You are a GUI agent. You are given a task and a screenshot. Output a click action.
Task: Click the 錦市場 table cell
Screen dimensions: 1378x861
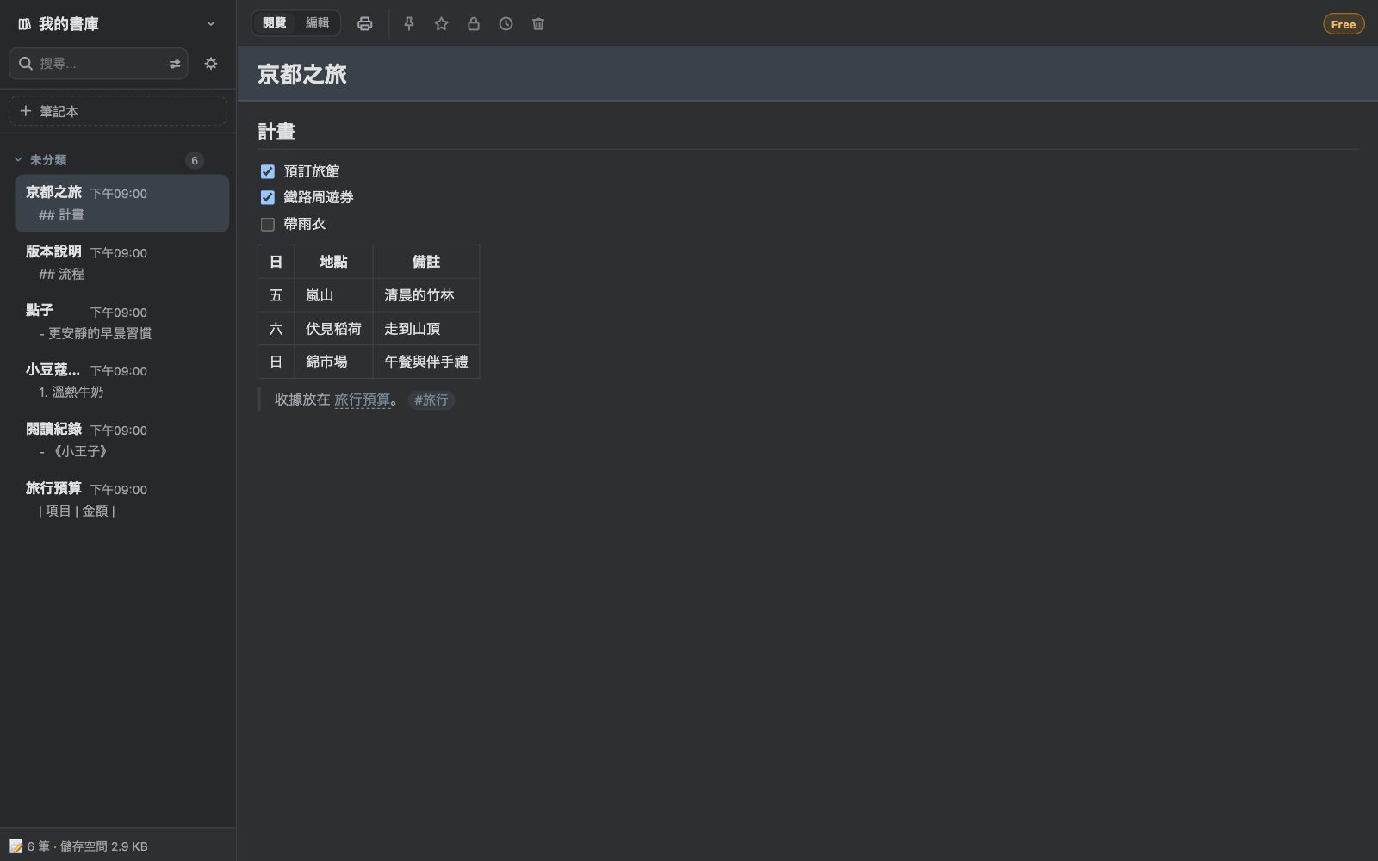pyautogui.click(x=333, y=362)
